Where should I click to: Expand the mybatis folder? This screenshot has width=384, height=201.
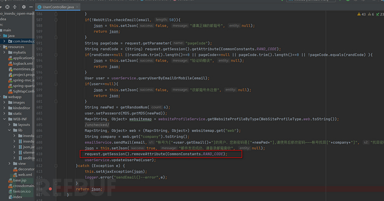click(x=4, y=53)
